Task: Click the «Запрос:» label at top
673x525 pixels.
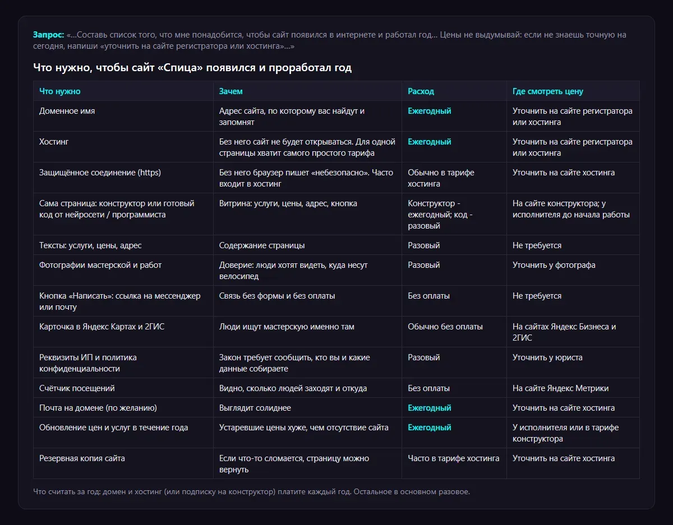Action: point(49,35)
